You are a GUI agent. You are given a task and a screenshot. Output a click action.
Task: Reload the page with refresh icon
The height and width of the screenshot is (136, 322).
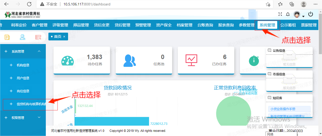coord(29,4)
